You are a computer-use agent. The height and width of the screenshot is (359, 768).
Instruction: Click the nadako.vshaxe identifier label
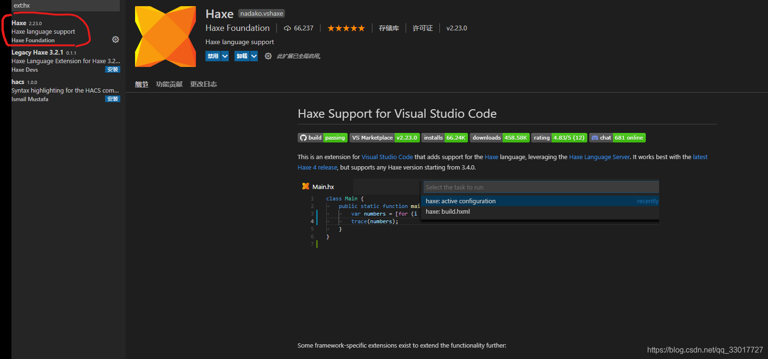point(262,14)
